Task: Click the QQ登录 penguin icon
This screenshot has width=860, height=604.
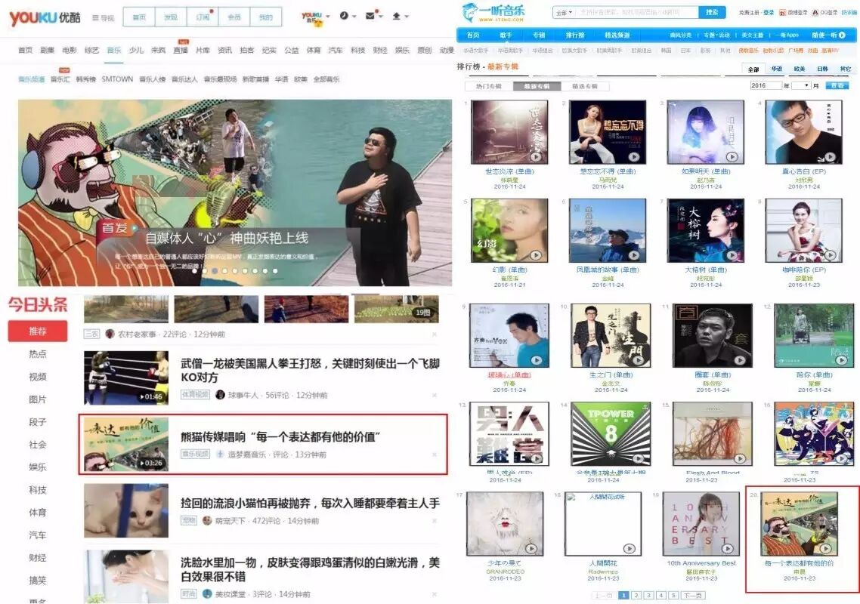Action: coord(815,12)
